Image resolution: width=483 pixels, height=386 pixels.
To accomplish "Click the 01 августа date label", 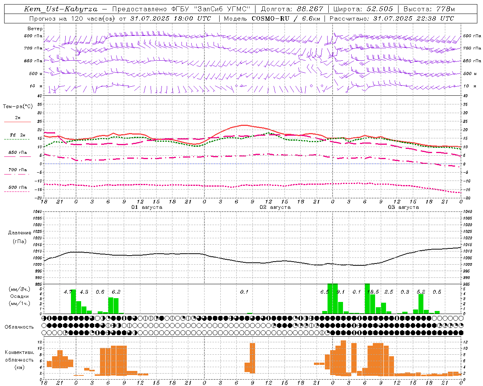I will click(147, 207).
